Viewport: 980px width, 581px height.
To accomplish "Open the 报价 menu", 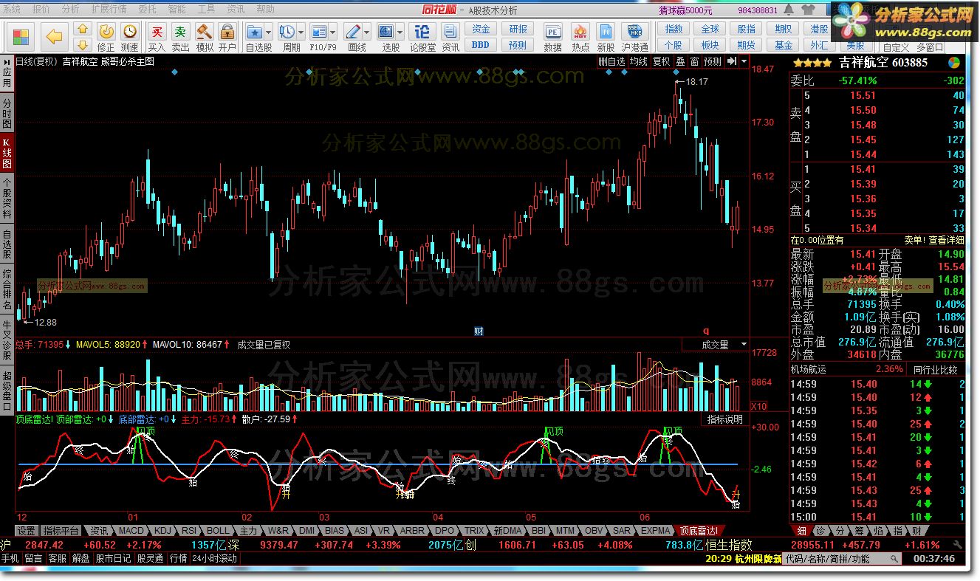I will (41, 10).
